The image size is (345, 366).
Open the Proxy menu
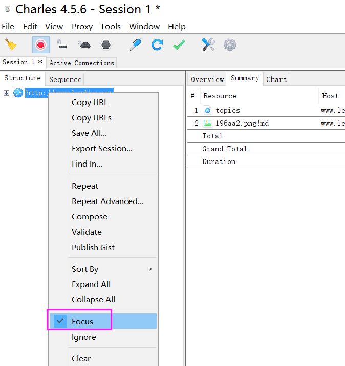(x=82, y=26)
